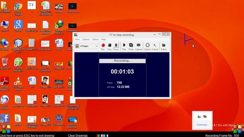Click green icon in tray popup
The image size is (244, 137).
pyautogui.click(x=199, y=116)
